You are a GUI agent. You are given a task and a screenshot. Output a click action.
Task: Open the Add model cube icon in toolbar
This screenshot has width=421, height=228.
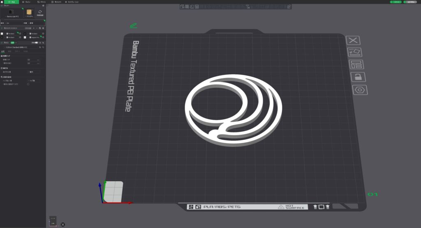tap(182, 7)
